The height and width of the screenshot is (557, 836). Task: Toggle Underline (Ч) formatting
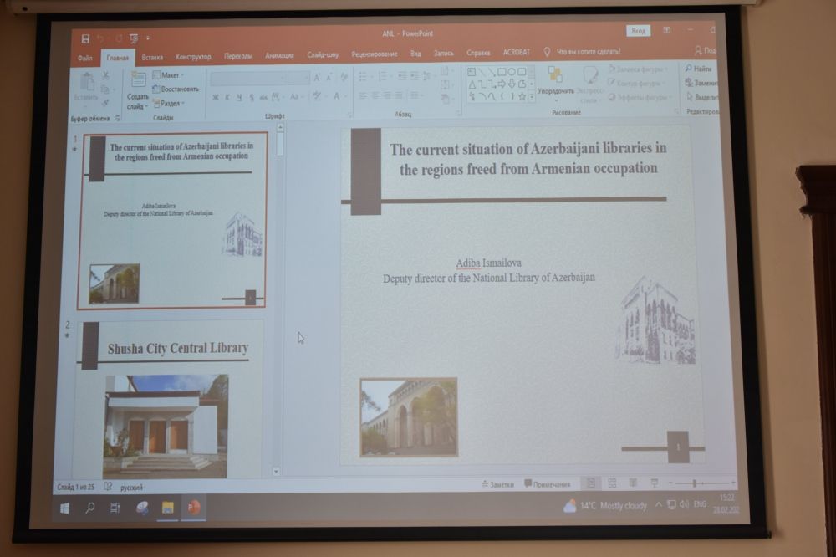pos(239,98)
